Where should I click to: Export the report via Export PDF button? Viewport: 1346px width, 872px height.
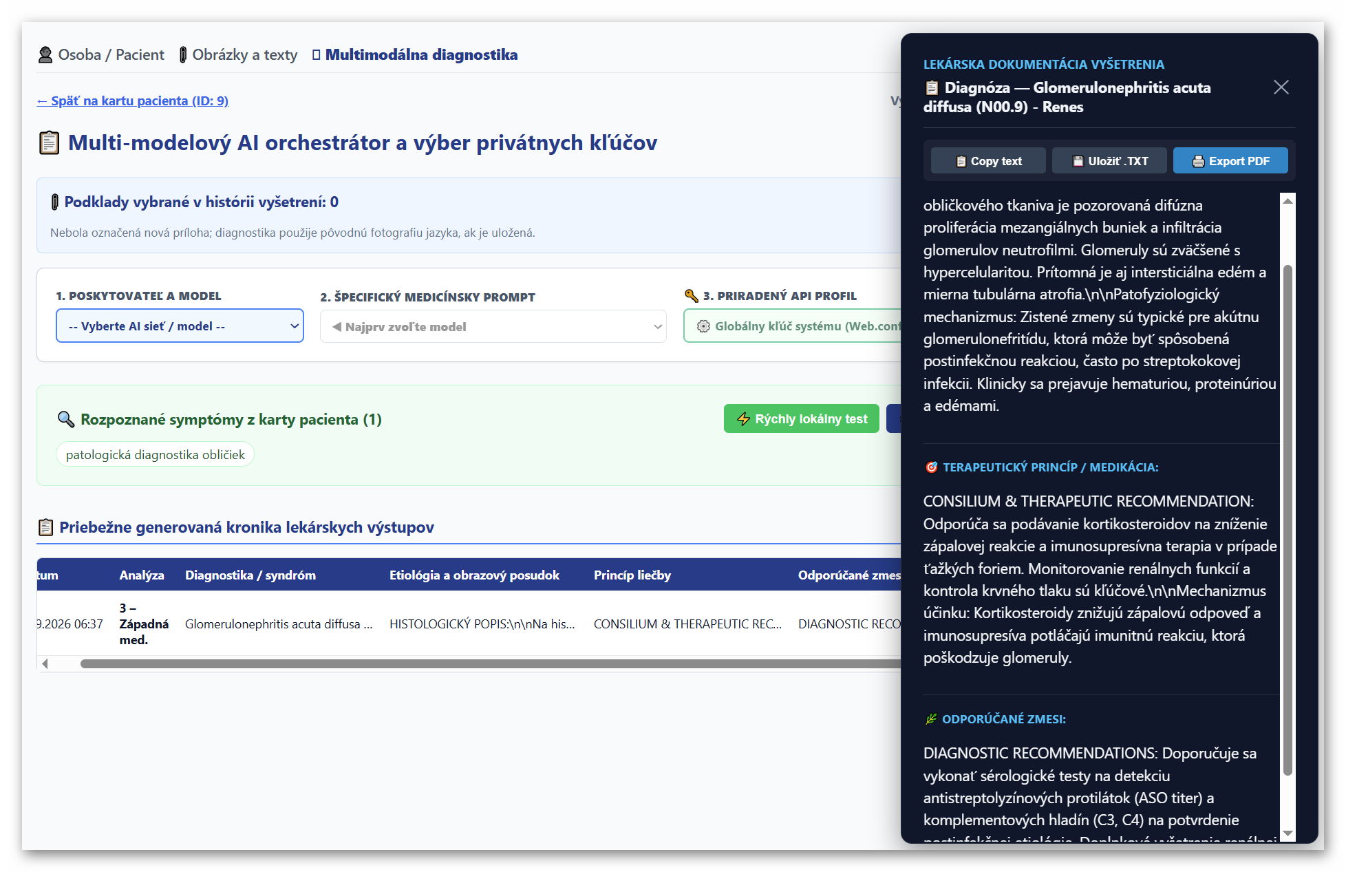coord(1230,160)
